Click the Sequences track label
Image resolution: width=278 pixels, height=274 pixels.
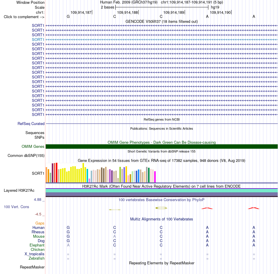coord(35,133)
